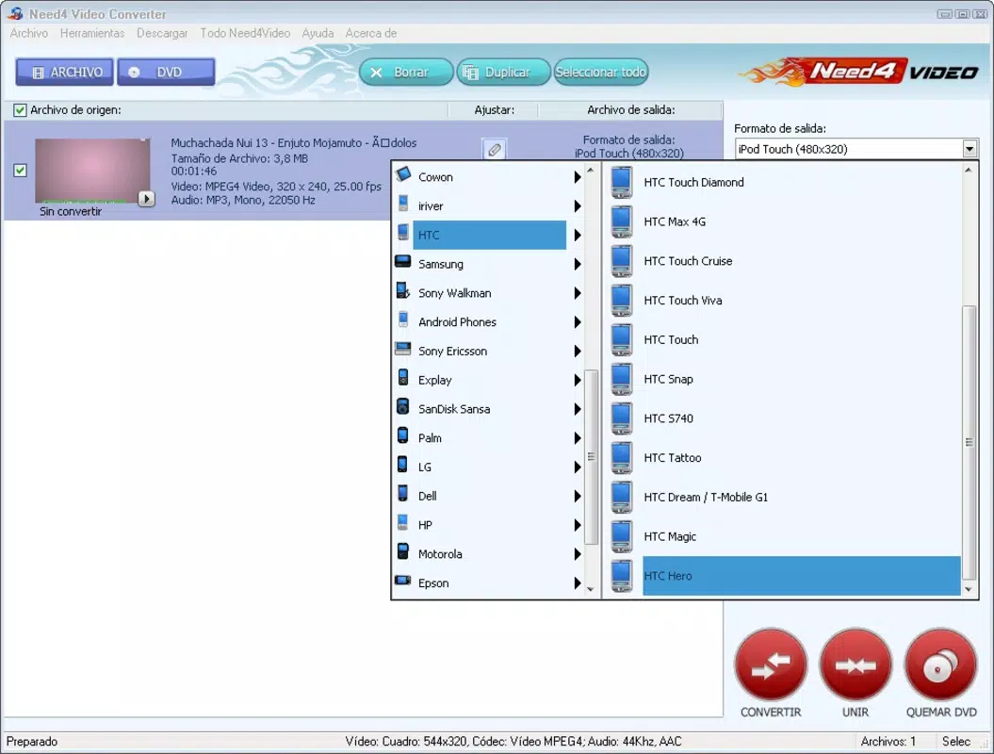Expand the Samsung submenu arrow
The height and width of the screenshot is (754, 994).
pyautogui.click(x=578, y=264)
